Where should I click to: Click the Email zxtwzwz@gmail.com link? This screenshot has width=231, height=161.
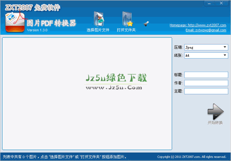[206, 30]
